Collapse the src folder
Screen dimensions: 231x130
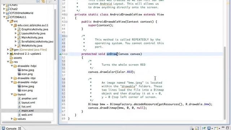tap(8, 21)
